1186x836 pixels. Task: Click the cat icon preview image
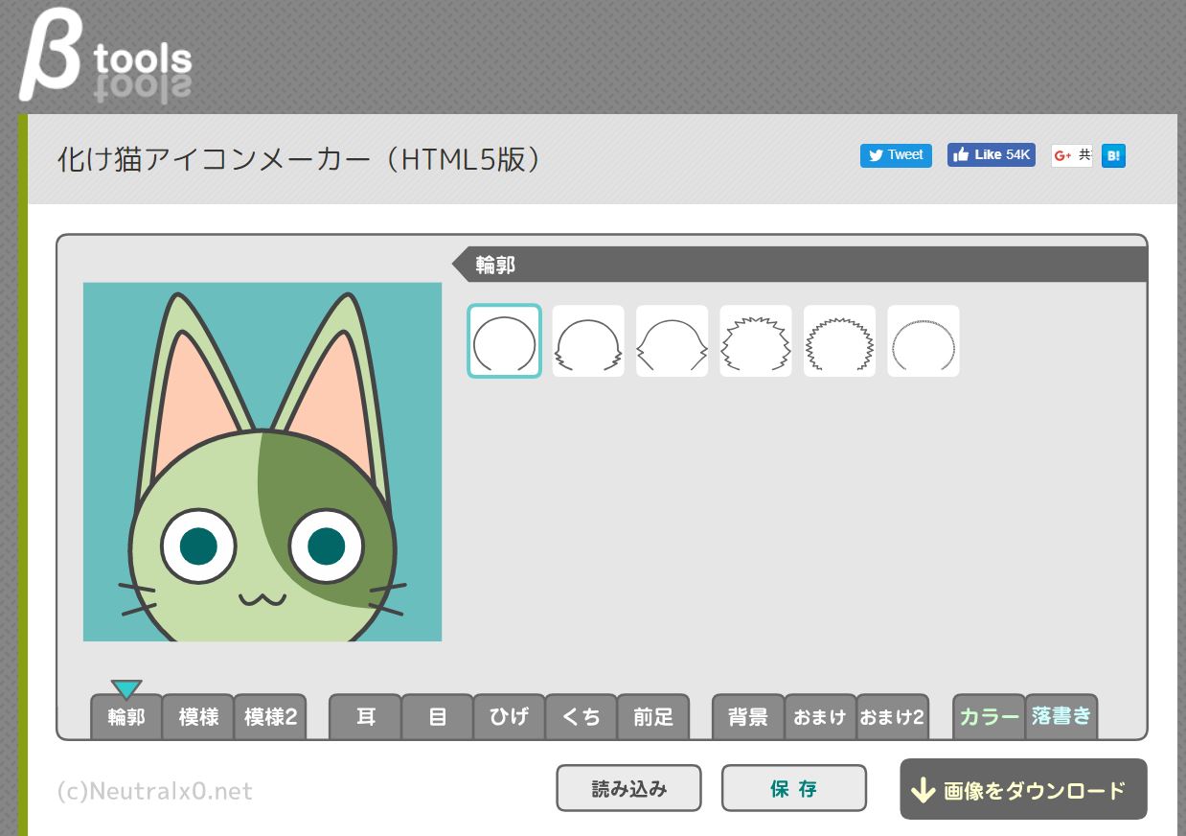pos(262,461)
